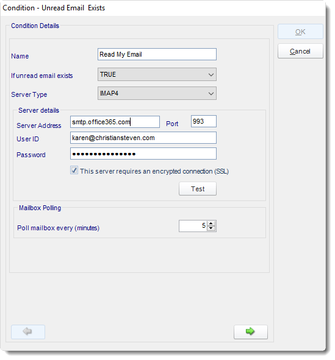Click the green next arrow button

250,331
